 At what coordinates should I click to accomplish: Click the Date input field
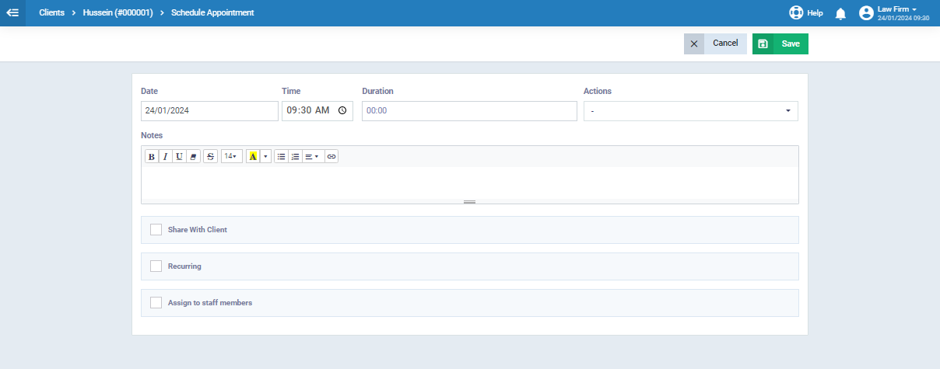click(209, 111)
